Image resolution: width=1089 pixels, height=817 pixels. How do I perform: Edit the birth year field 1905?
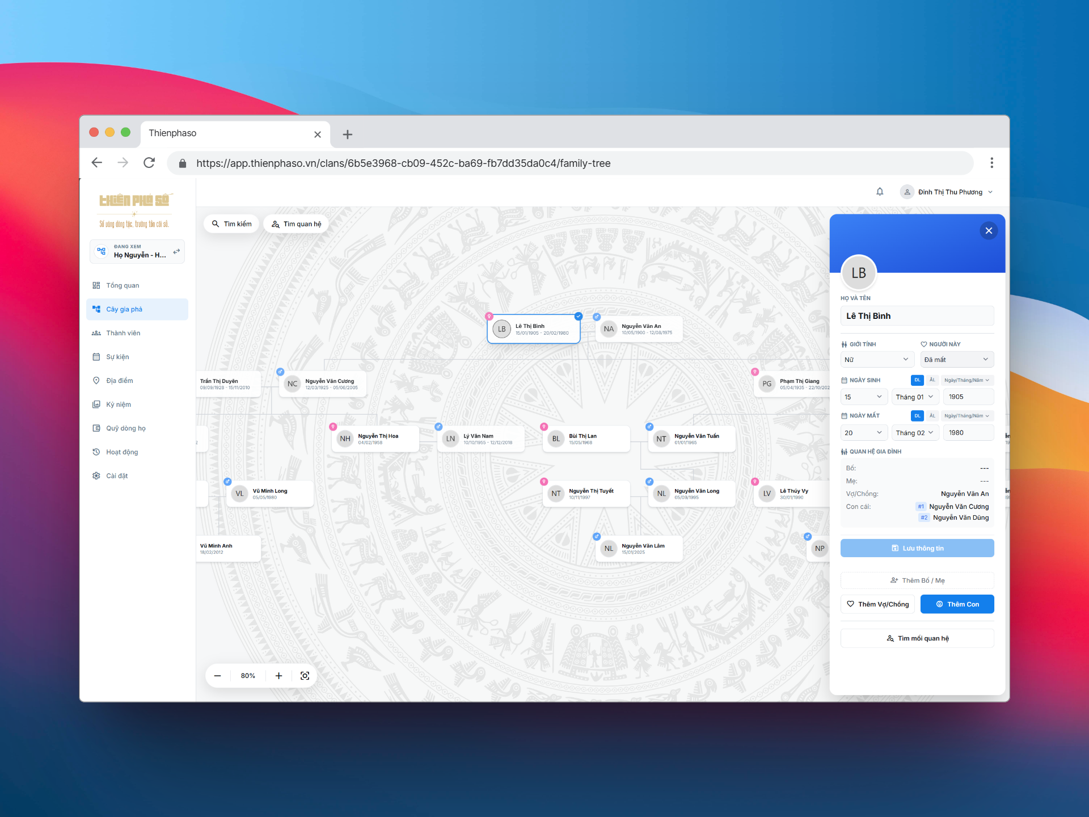point(968,397)
